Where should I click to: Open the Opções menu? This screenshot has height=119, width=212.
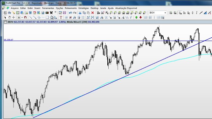[x=60, y=8]
